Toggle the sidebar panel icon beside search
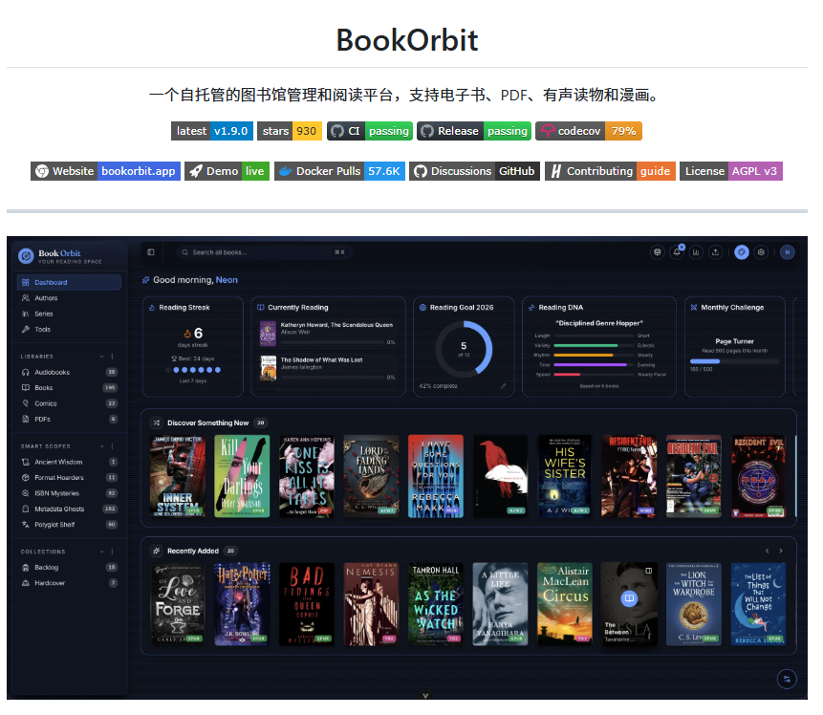This screenshot has width=823, height=715. point(151,252)
